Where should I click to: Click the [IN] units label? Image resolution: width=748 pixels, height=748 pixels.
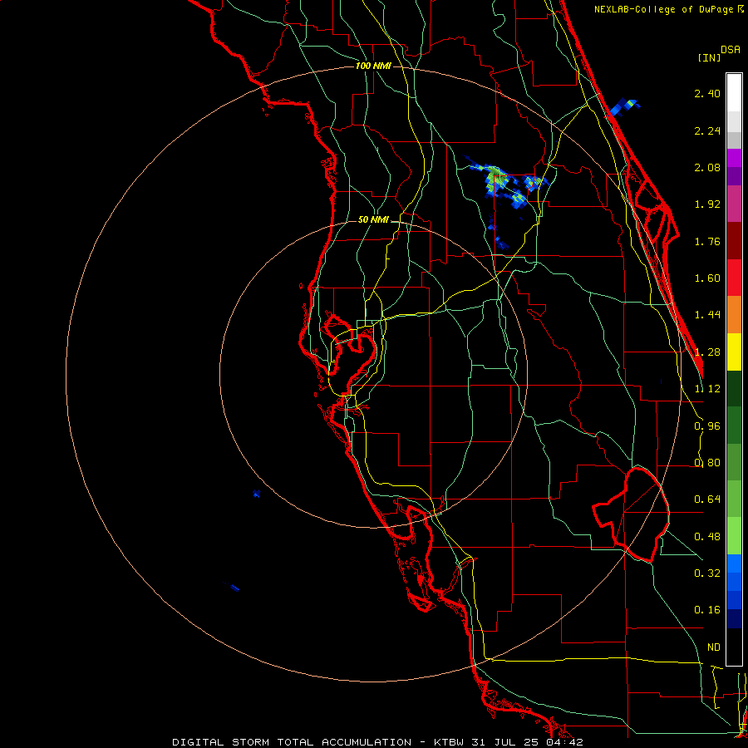click(x=709, y=57)
